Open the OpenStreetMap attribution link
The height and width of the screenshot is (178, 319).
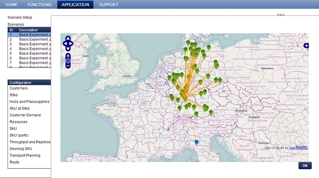pos(298,148)
